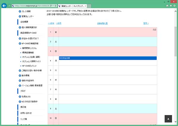Click day 10 日 row in calendar
This screenshot has height=126, width=178.
[x=102, y=118]
